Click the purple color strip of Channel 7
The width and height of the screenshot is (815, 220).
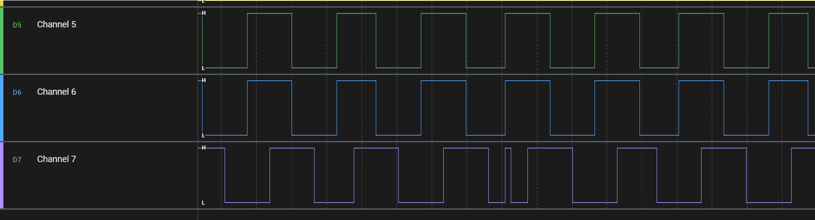(x=1, y=175)
